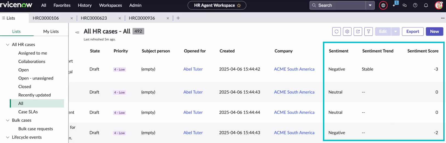This screenshot has height=143, width=446.
Task: Open the help question mark icon
Action: (x=415, y=5)
